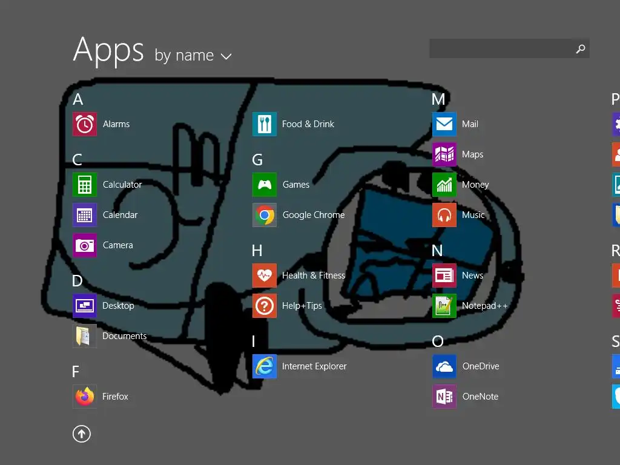
Task: Click the 'Google Chrome' label
Action: click(x=314, y=215)
